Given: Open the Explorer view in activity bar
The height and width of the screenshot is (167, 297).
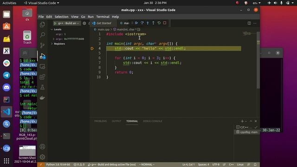Looking at the screenshot, I should (x=42, y=25).
